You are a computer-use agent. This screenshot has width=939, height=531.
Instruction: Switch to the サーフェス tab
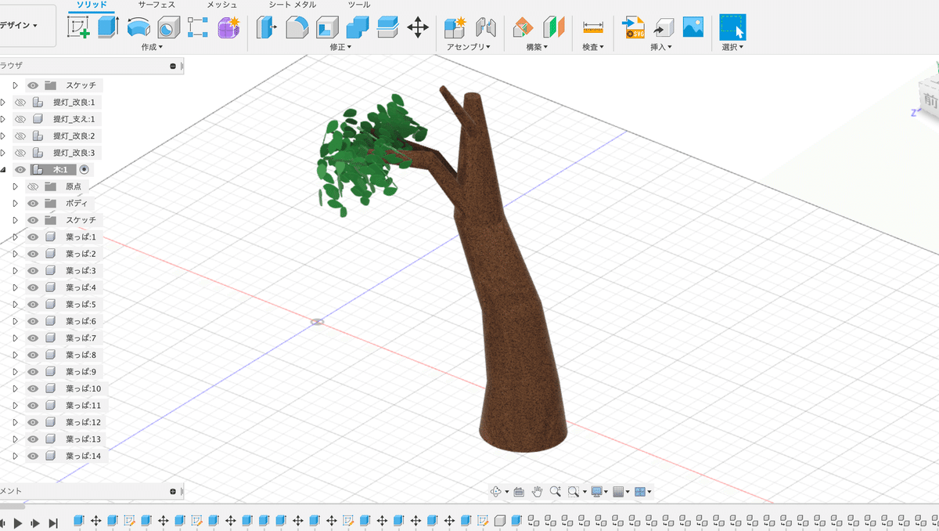(x=156, y=5)
